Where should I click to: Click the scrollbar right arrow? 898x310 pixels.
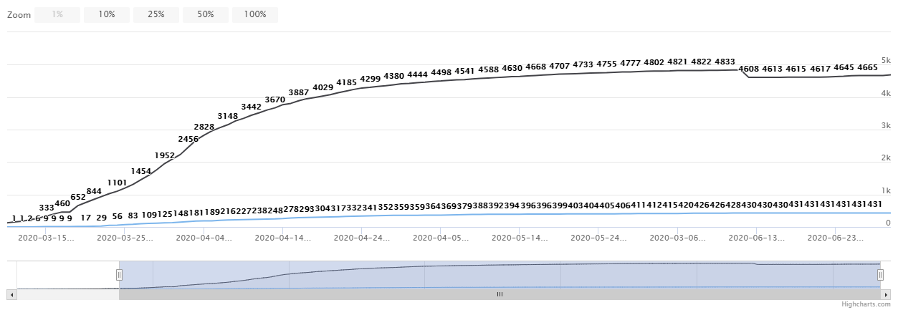coord(886,294)
